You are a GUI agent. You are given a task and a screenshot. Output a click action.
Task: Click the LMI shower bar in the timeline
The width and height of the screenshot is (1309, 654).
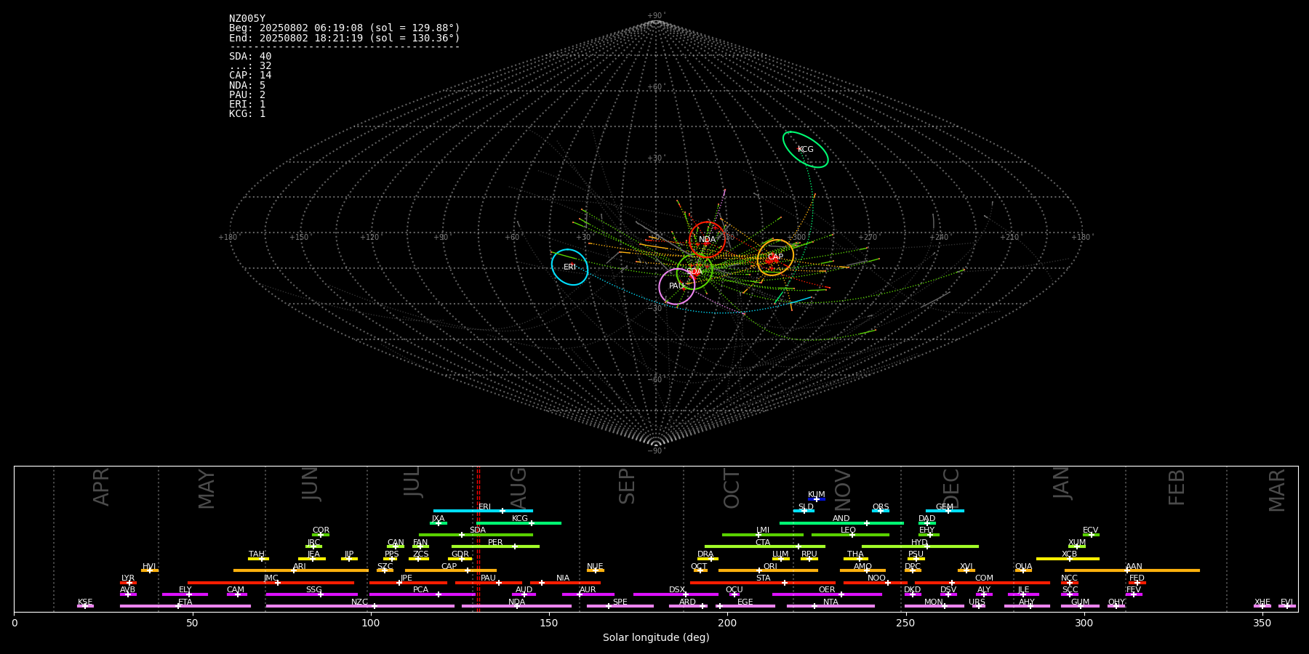pyautogui.click(x=763, y=535)
